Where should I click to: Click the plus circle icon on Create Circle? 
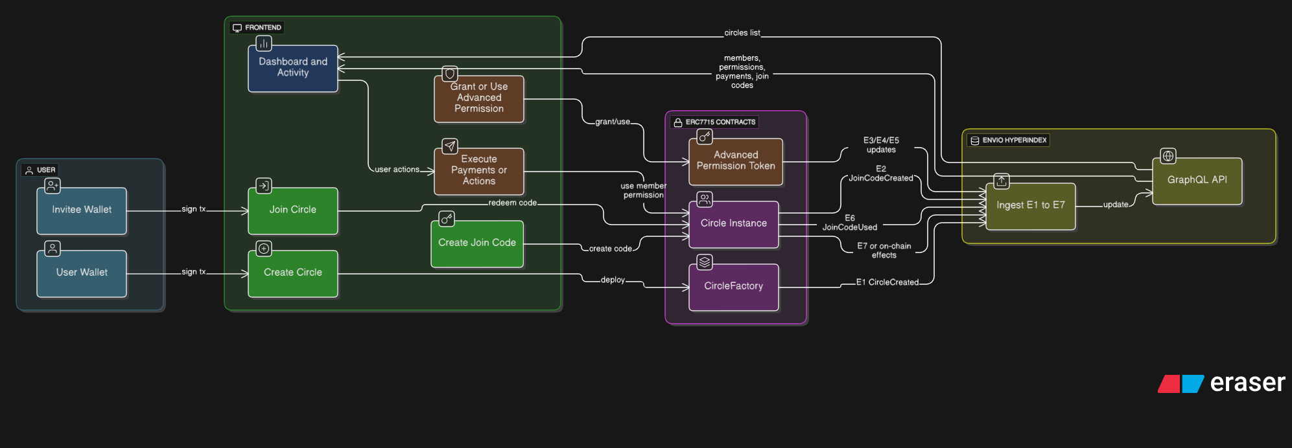(264, 249)
